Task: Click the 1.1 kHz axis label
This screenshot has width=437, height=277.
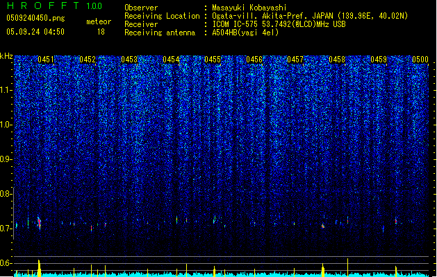Action: [6, 90]
